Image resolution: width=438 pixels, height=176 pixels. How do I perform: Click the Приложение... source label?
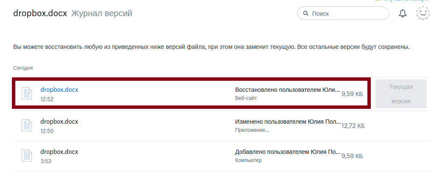pyautogui.click(x=252, y=130)
